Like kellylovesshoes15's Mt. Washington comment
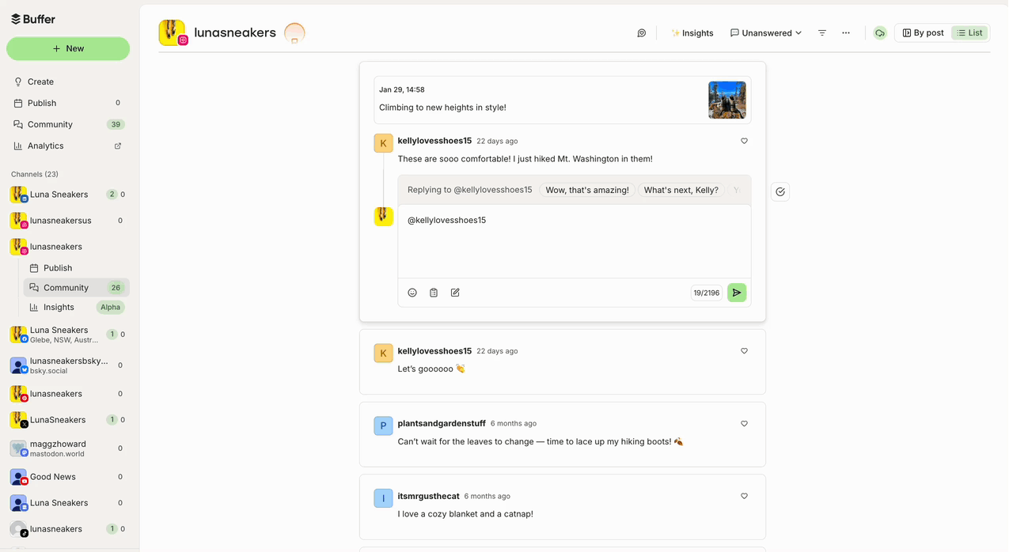1009x552 pixels. (744, 141)
